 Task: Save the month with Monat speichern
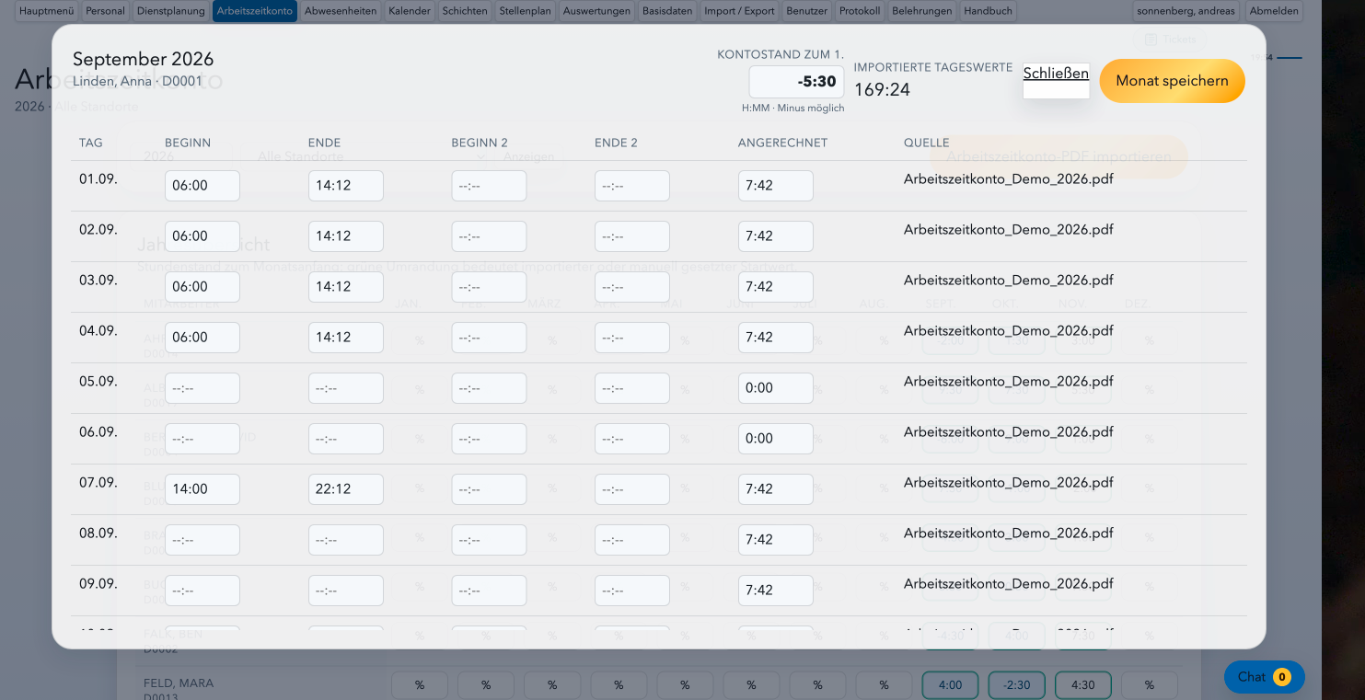pyautogui.click(x=1172, y=81)
